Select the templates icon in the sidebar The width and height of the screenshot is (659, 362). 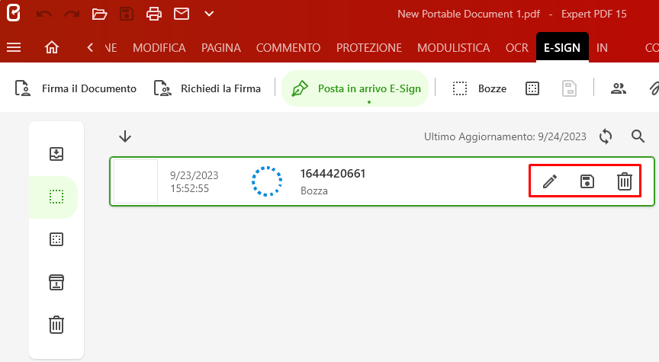(x=56, y=239)
